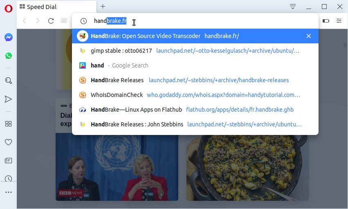
Task: Select gimp stable : otto06217 suggestion
Action: (x=195, y=51)
